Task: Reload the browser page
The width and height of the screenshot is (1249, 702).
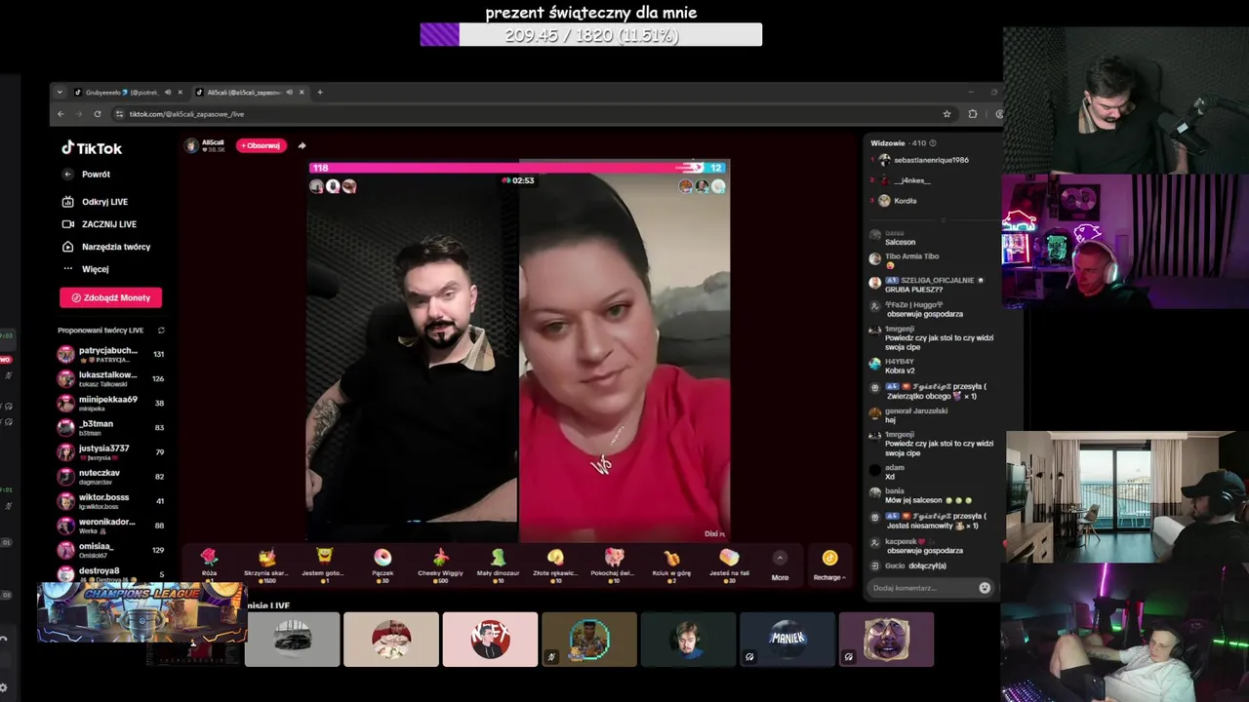Action: coord(98,114)
